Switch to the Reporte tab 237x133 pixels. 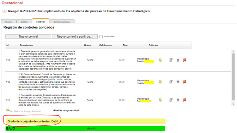point(9,21)
